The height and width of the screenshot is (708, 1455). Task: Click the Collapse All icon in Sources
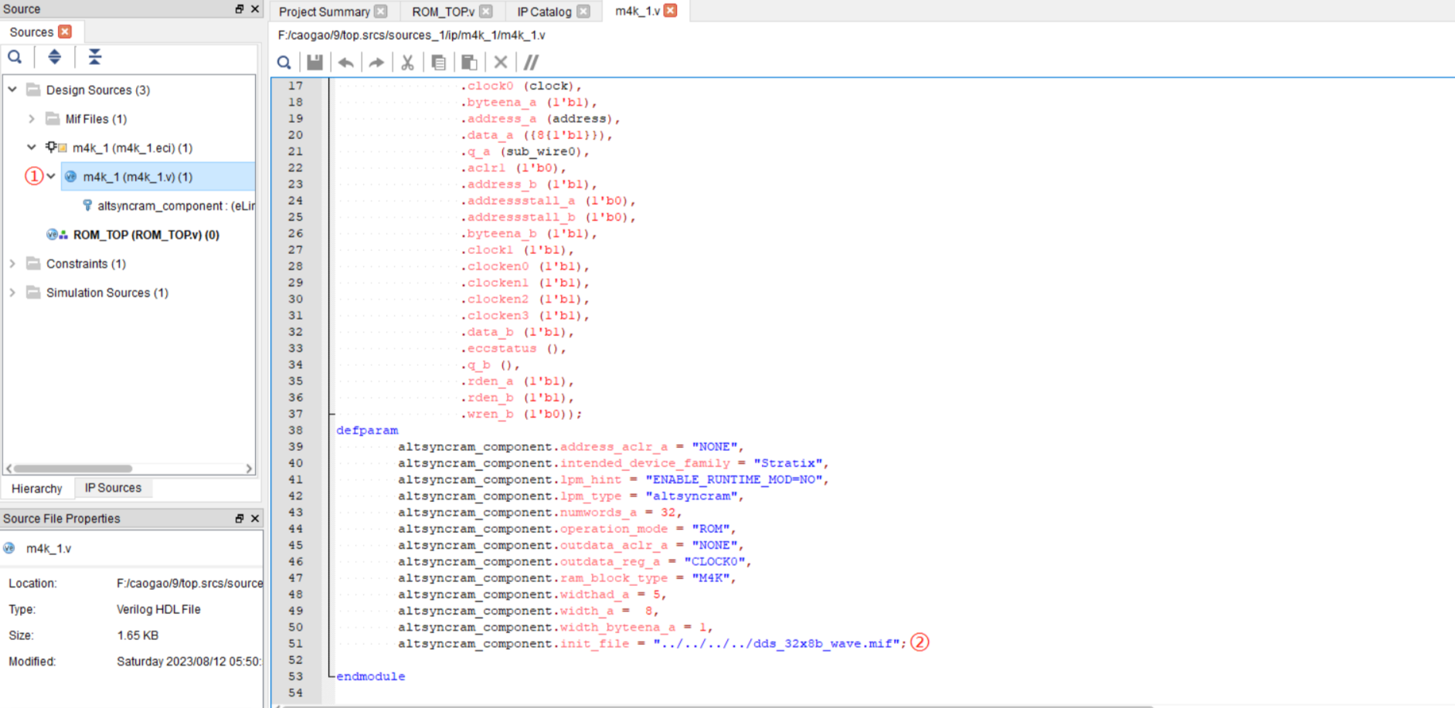tap(54, 57)
